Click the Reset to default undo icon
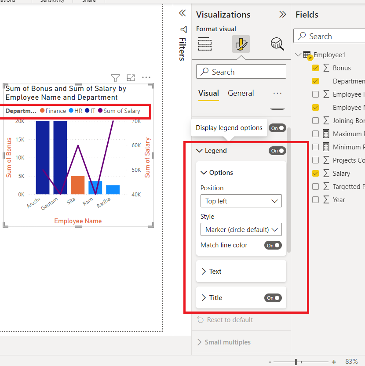Viewport: 365px width, 366px height. tap(200, 320)
